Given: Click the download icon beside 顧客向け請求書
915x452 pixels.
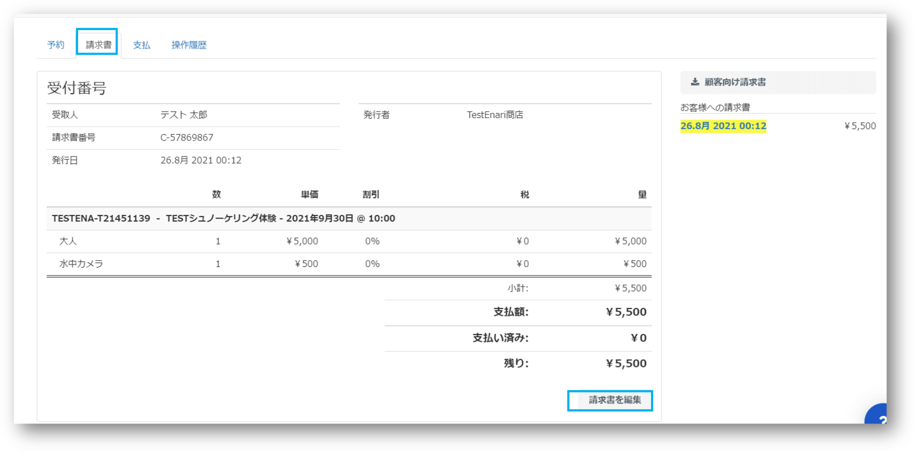Looking at the screenshot, I should click(695, 82).
